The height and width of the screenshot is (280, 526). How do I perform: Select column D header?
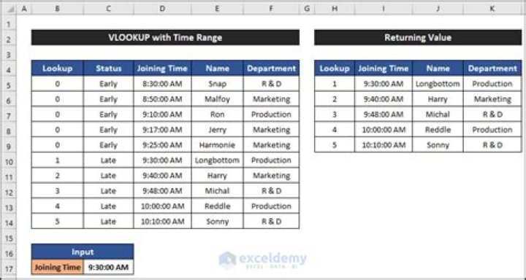162,9
